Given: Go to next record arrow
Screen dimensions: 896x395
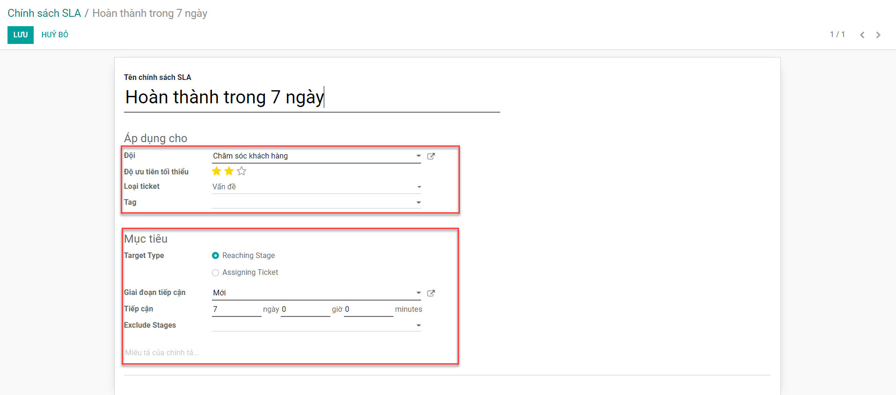Looking at the screenshot, I should 878,35.
